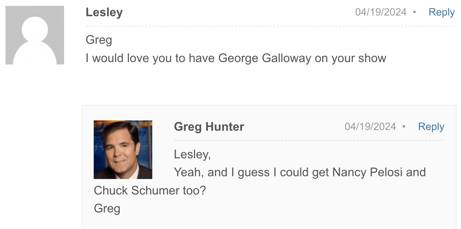The width and height of the screenshot is (461, 229).
Task: Reply to Greg Hunter's comment
Action: click(431, 127)
